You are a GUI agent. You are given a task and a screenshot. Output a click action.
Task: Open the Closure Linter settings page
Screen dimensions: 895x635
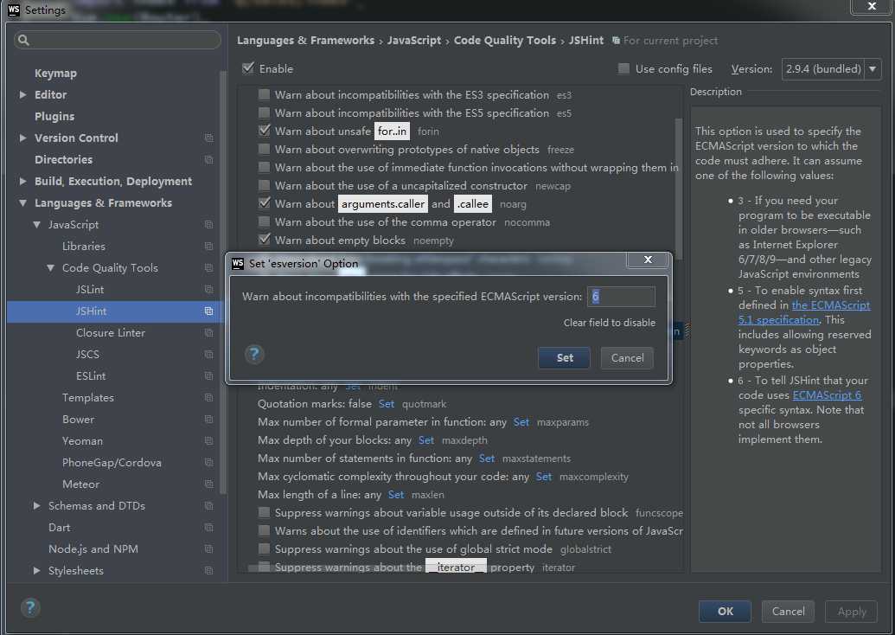(111, 333)
